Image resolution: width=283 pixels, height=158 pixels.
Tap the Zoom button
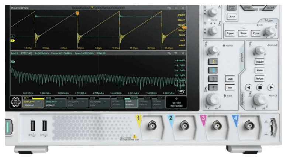(x=260, y=70)
